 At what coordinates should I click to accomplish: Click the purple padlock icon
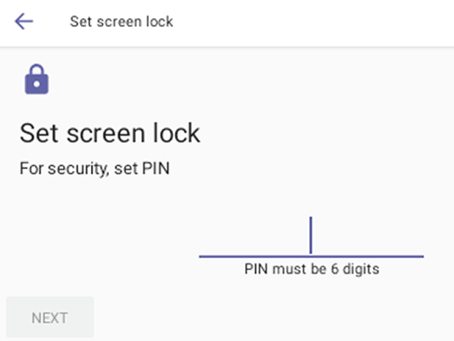(36, 79)
